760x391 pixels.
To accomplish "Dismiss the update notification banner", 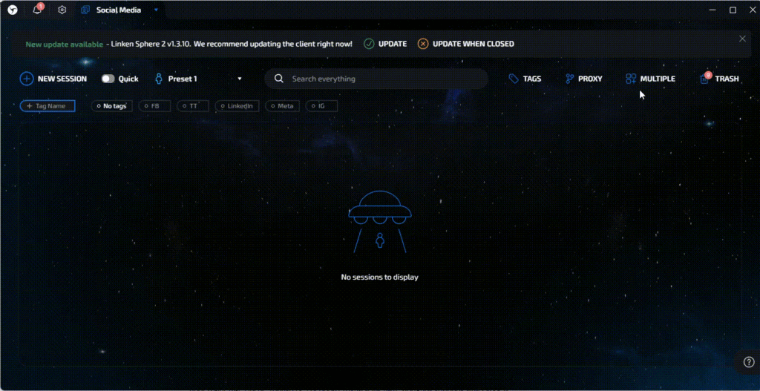I will click(742, 39).
